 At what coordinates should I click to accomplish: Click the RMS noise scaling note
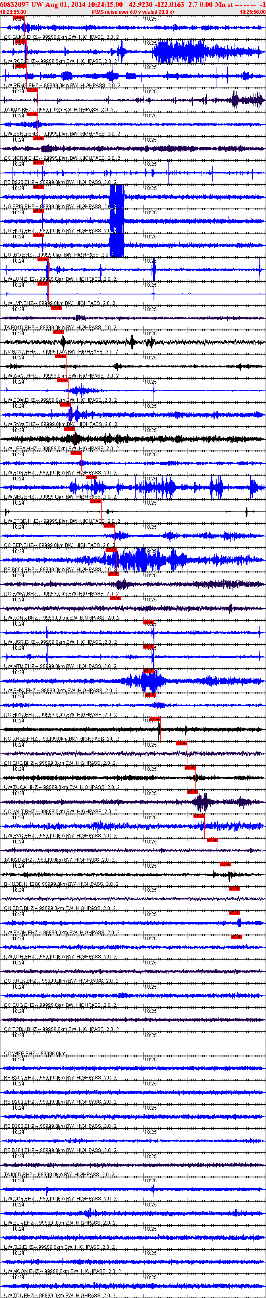click(133, 12)
